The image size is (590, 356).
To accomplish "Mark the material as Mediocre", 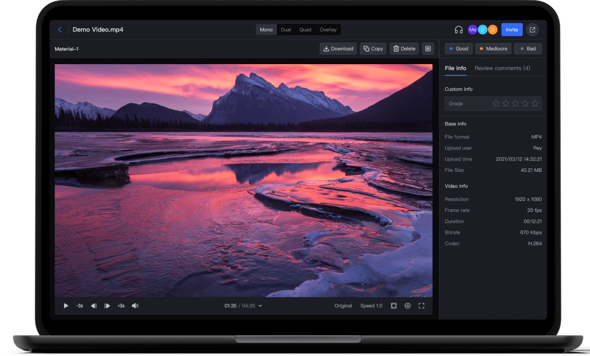I will click(493, 49).
